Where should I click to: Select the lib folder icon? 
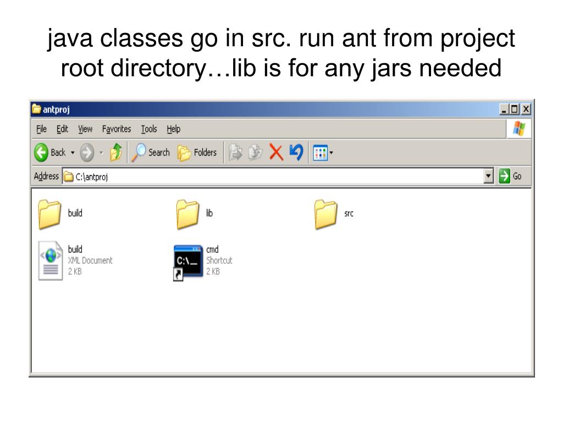187,214
